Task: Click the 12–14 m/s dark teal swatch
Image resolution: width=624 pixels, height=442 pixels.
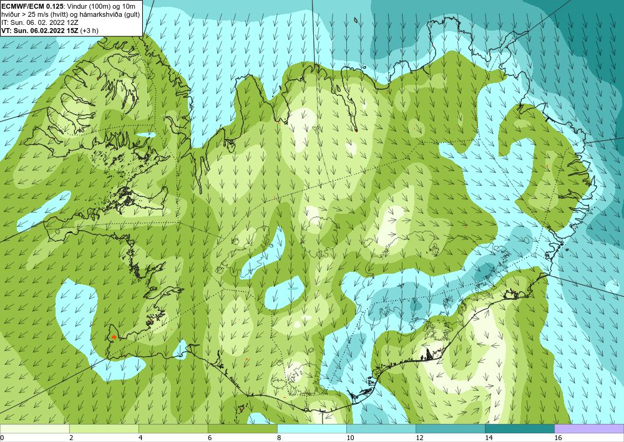Action: coord(450,428)
